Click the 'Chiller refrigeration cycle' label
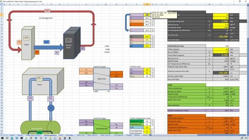249x140 pixels. [x=140, y=118]
